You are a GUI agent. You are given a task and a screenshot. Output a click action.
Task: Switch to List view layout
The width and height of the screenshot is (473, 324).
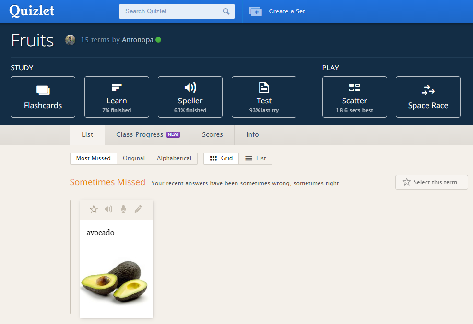tap(255, 158)
